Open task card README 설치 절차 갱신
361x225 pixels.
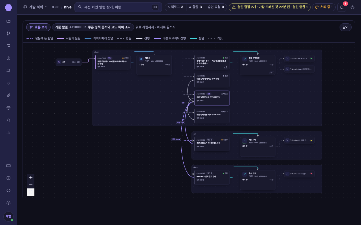[x=212, y=177]
